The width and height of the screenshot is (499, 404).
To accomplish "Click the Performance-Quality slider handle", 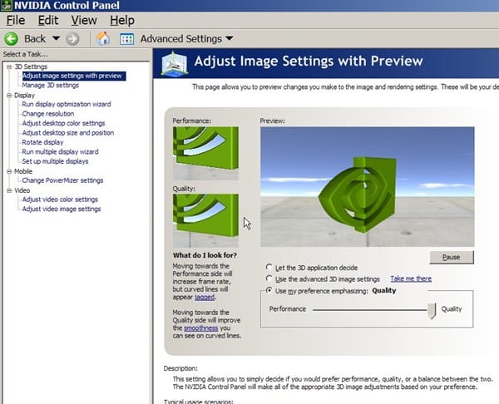I will tap(432, 311).
